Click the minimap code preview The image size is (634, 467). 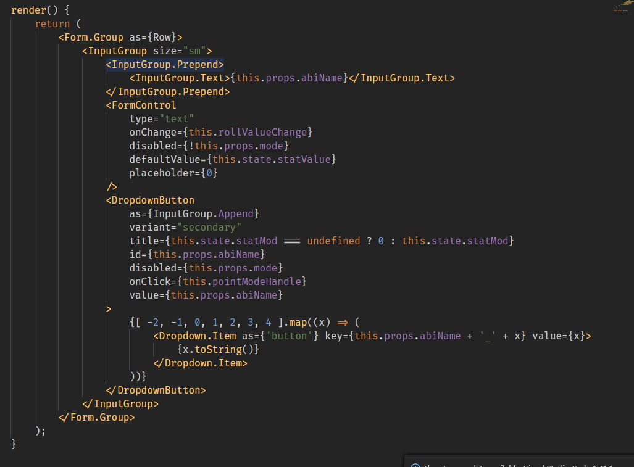(623, 6)
